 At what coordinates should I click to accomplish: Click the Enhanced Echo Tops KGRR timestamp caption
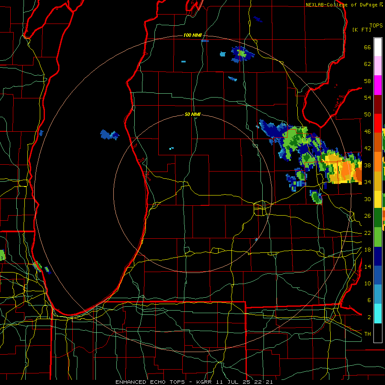(194, 382)
